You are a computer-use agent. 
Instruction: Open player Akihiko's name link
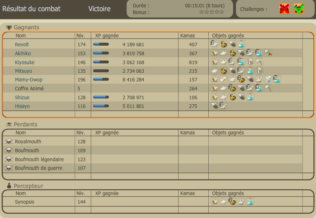[23, 54]
